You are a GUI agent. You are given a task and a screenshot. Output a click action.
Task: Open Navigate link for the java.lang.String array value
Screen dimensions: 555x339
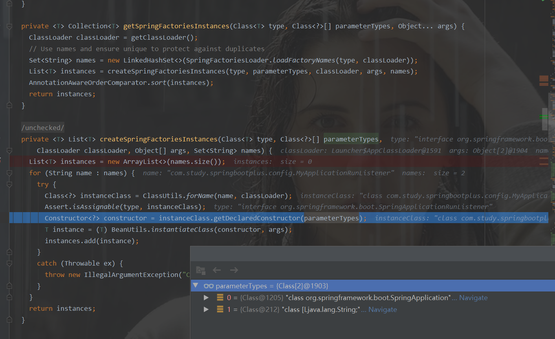[x=382, y=309]
